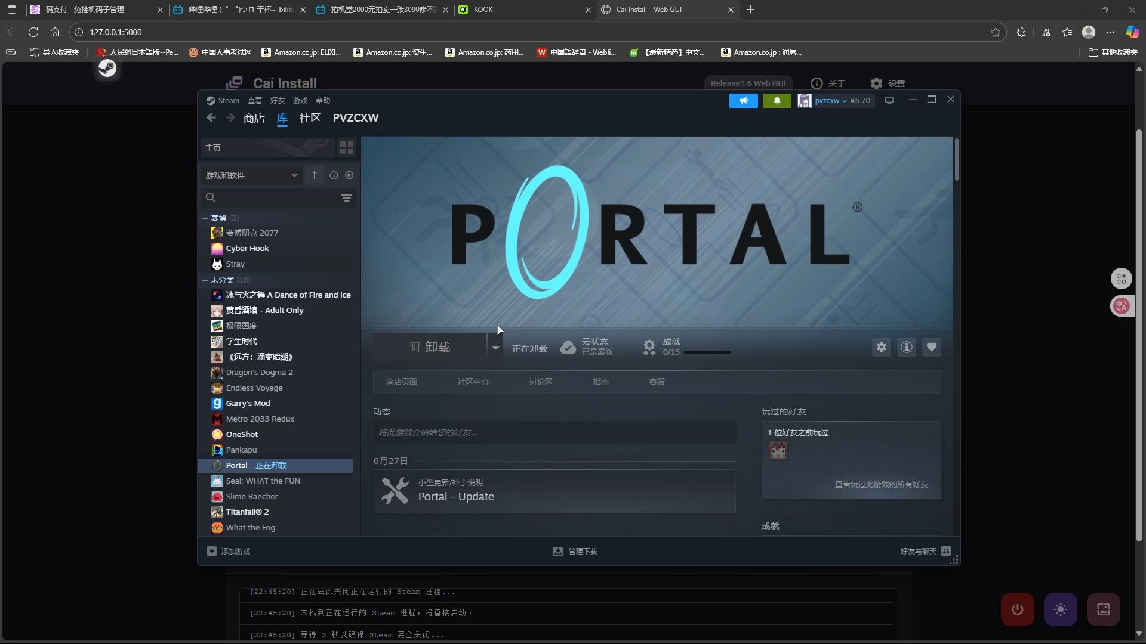
Task: Click the Add Game plus icon
Action: (x=212, y=551)
